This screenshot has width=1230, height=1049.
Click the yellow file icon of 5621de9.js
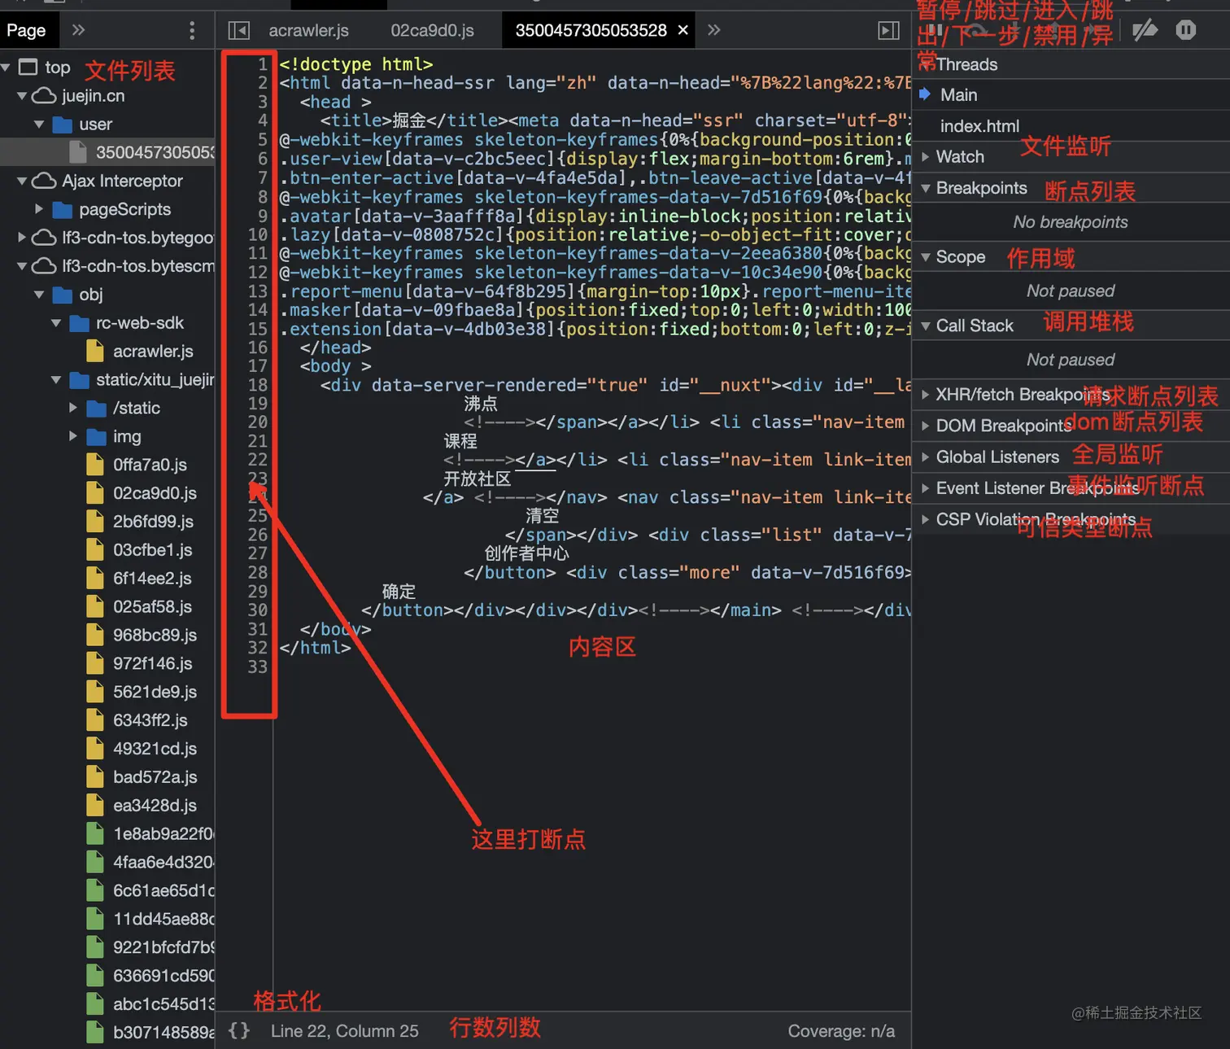click(x=95, y=692)
